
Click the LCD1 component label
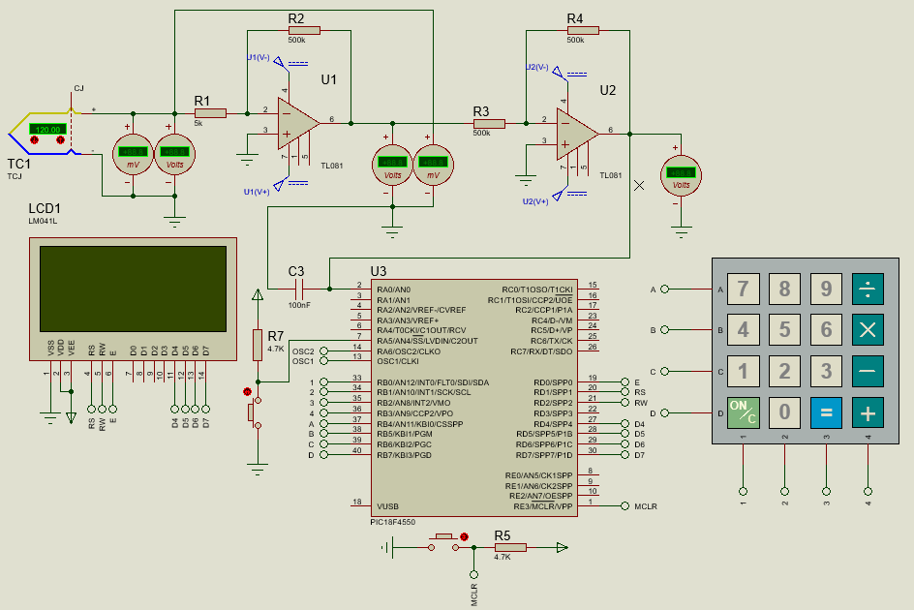45,208
